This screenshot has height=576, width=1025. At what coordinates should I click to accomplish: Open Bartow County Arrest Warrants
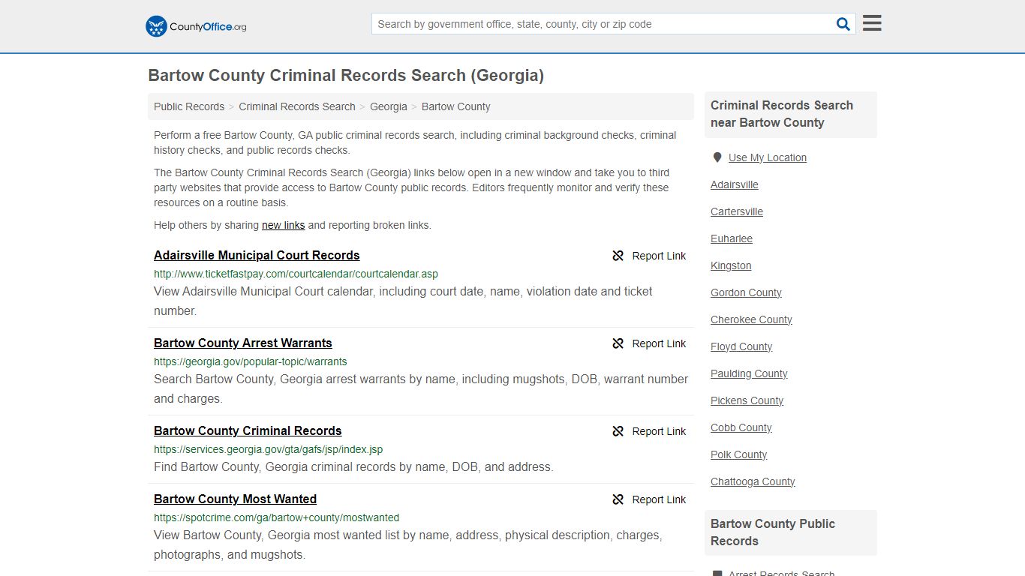243,343
